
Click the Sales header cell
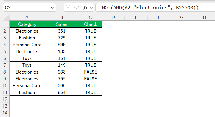[x=62, y=24]
